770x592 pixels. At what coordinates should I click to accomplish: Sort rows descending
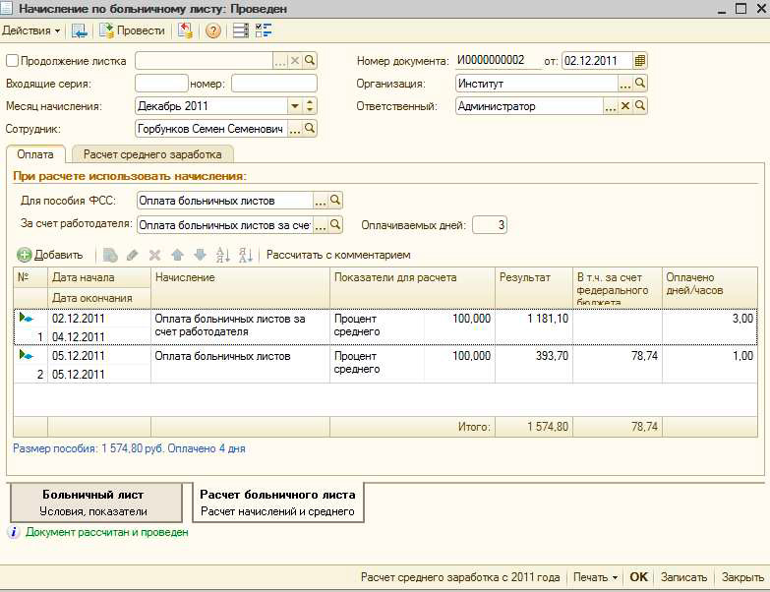(245, 255)
